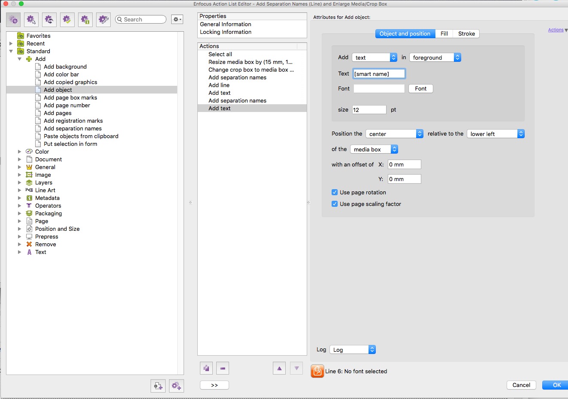Click the Packaging category icon
The image size is (568, 399).
29,213
